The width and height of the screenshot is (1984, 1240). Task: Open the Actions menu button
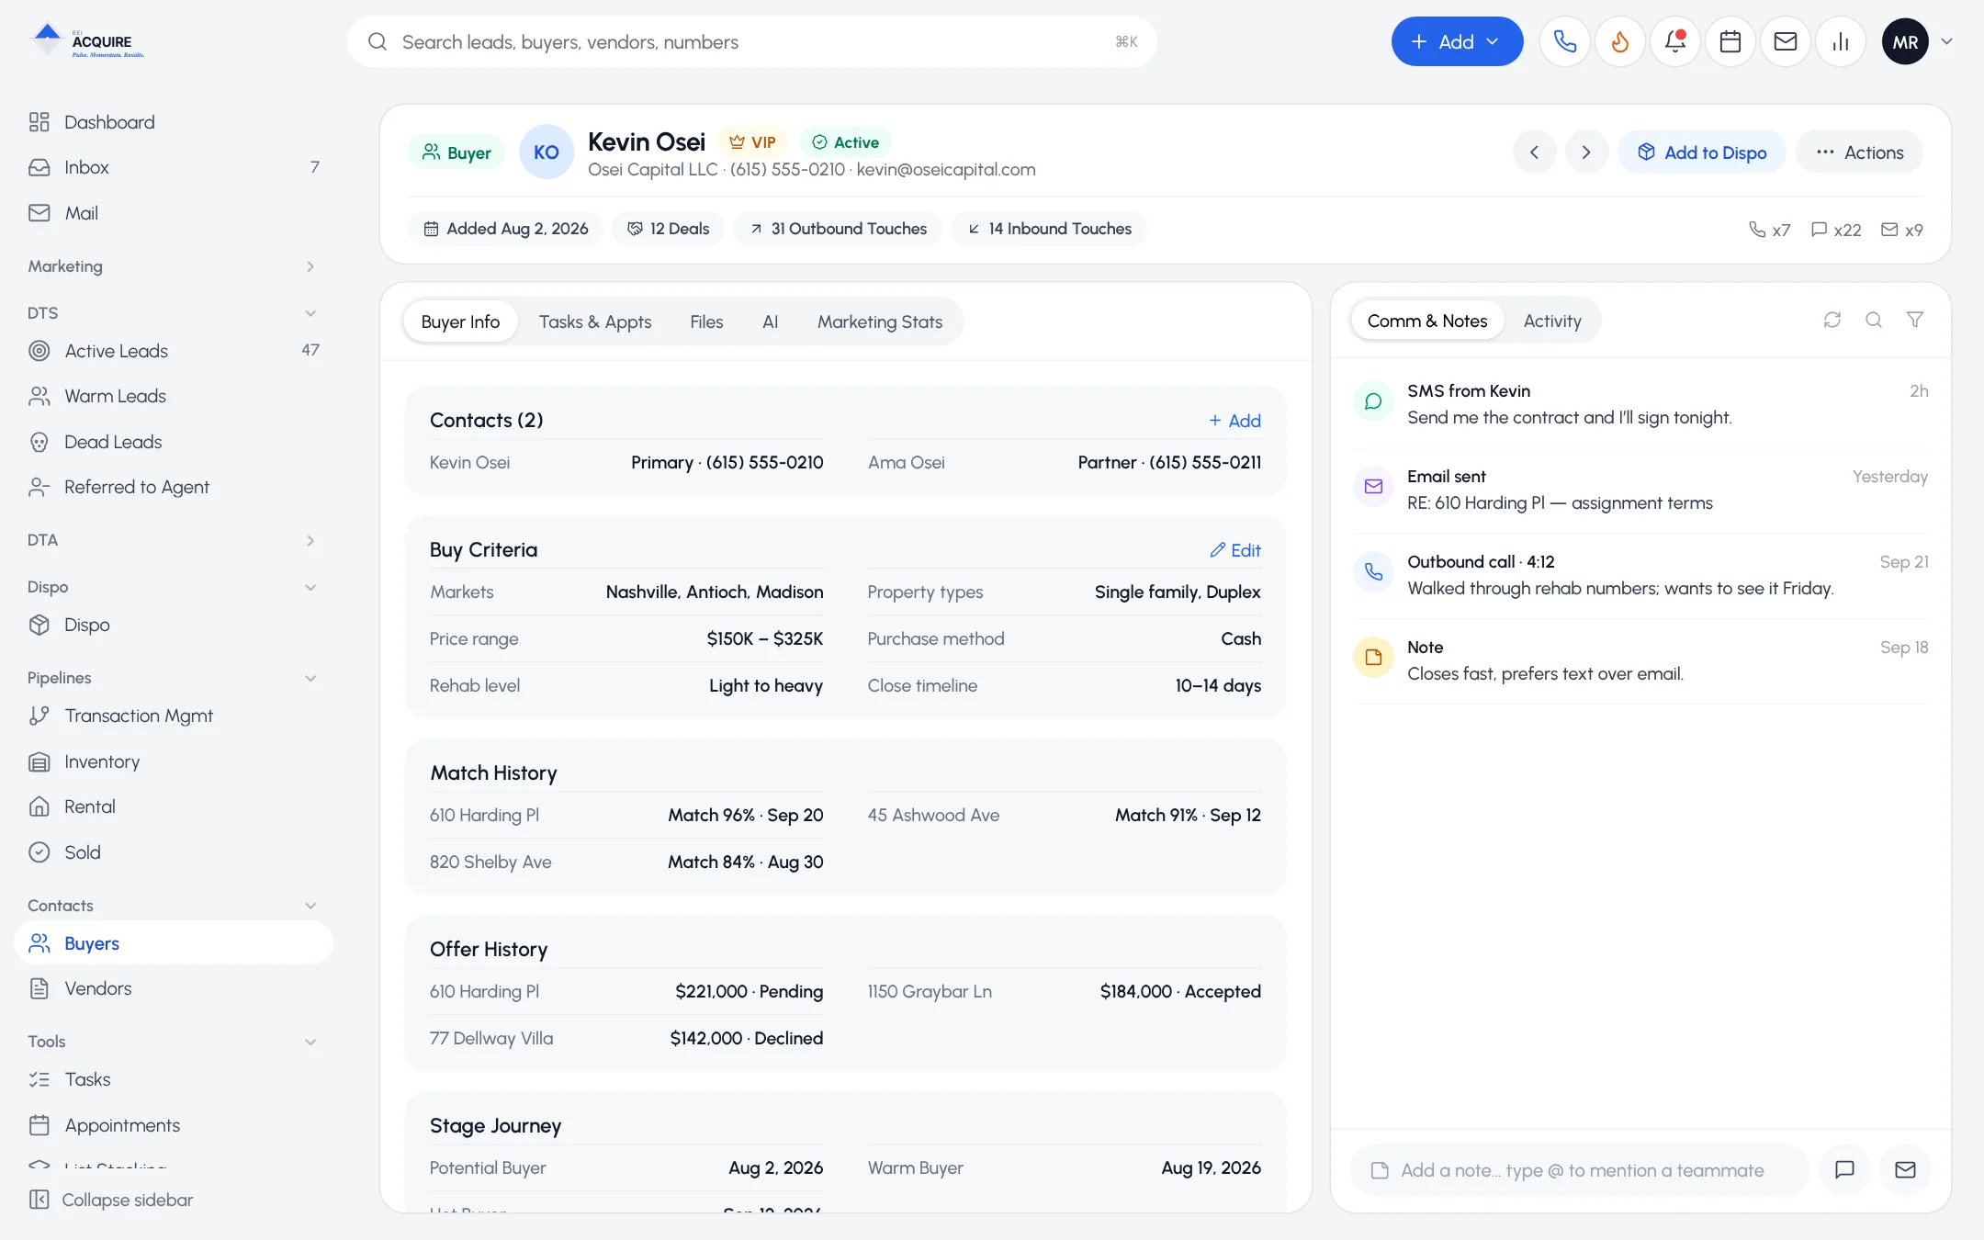pos(1860,152)
